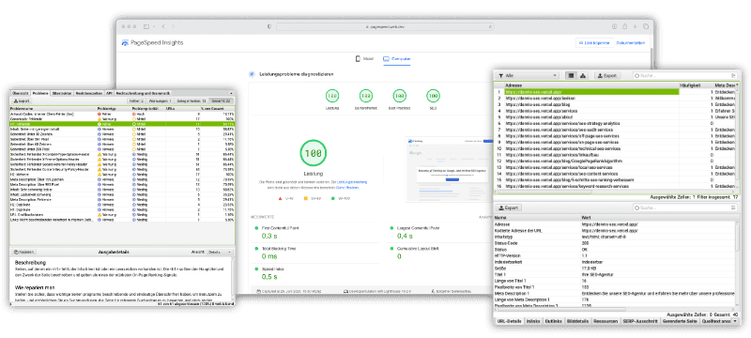Open the Bilddetails tab
Image resolution: width=751 pixels, height=338 pixels.
[x=577, y=321]
